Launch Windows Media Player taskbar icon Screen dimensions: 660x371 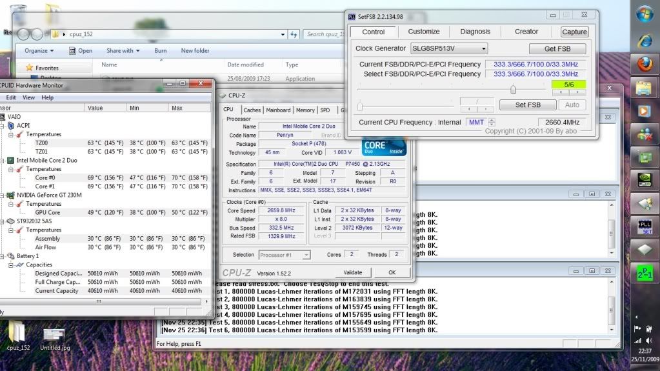point(644,111)
